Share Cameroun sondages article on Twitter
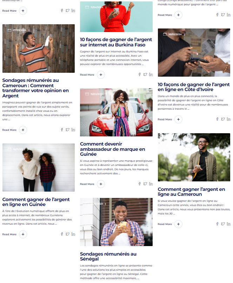The image size is (233, 283). point(67,130)
